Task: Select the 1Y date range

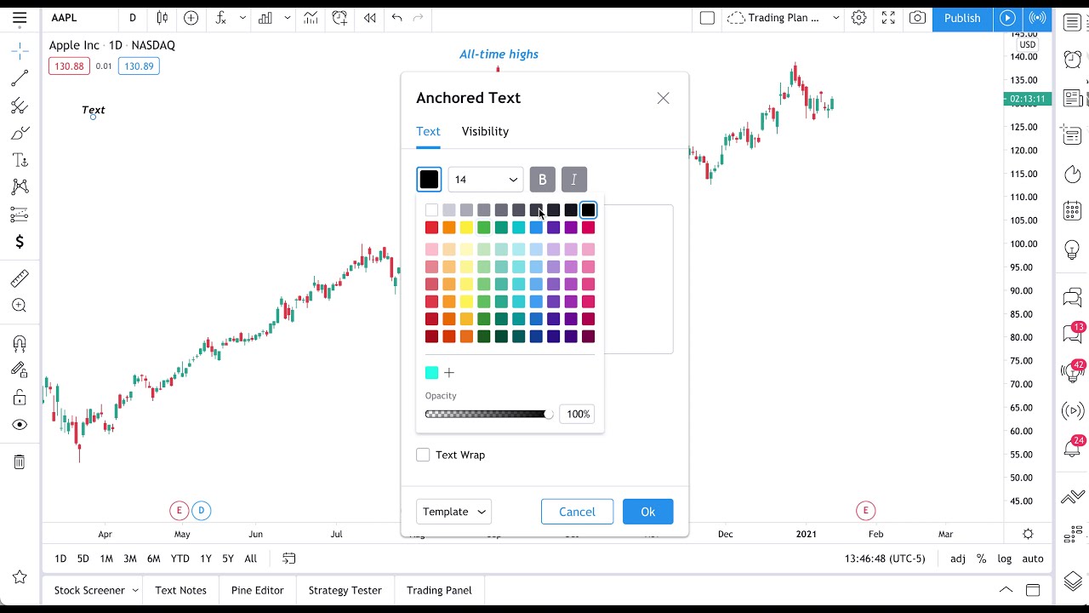Action: (205, 559)
